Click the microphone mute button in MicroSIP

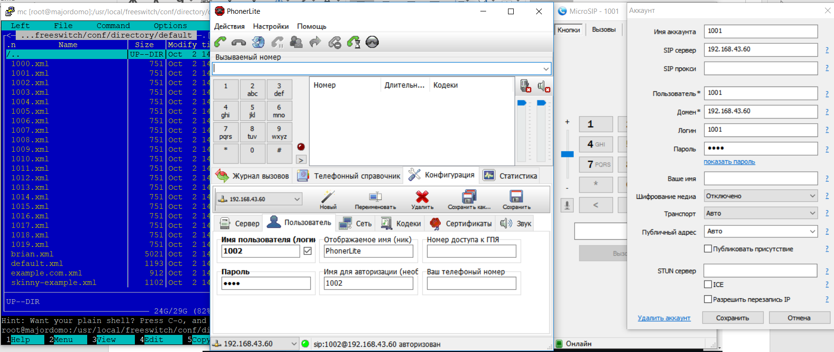(567, 205)
